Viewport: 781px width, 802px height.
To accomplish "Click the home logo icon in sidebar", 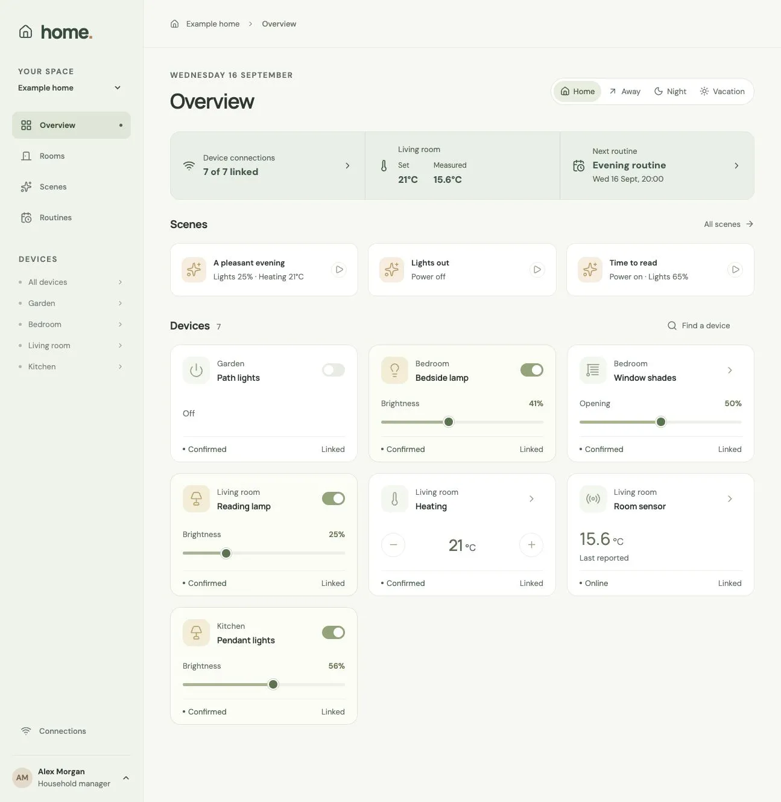I will pos(25,31).
